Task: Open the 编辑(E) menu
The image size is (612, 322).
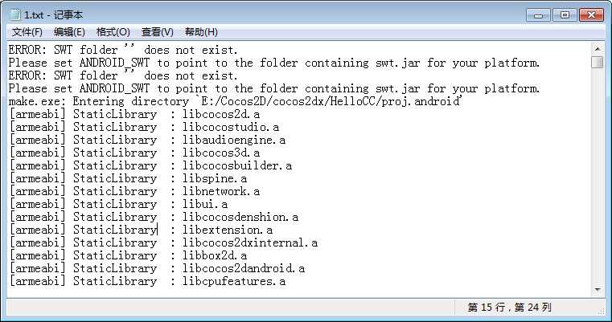Action: 69,32
